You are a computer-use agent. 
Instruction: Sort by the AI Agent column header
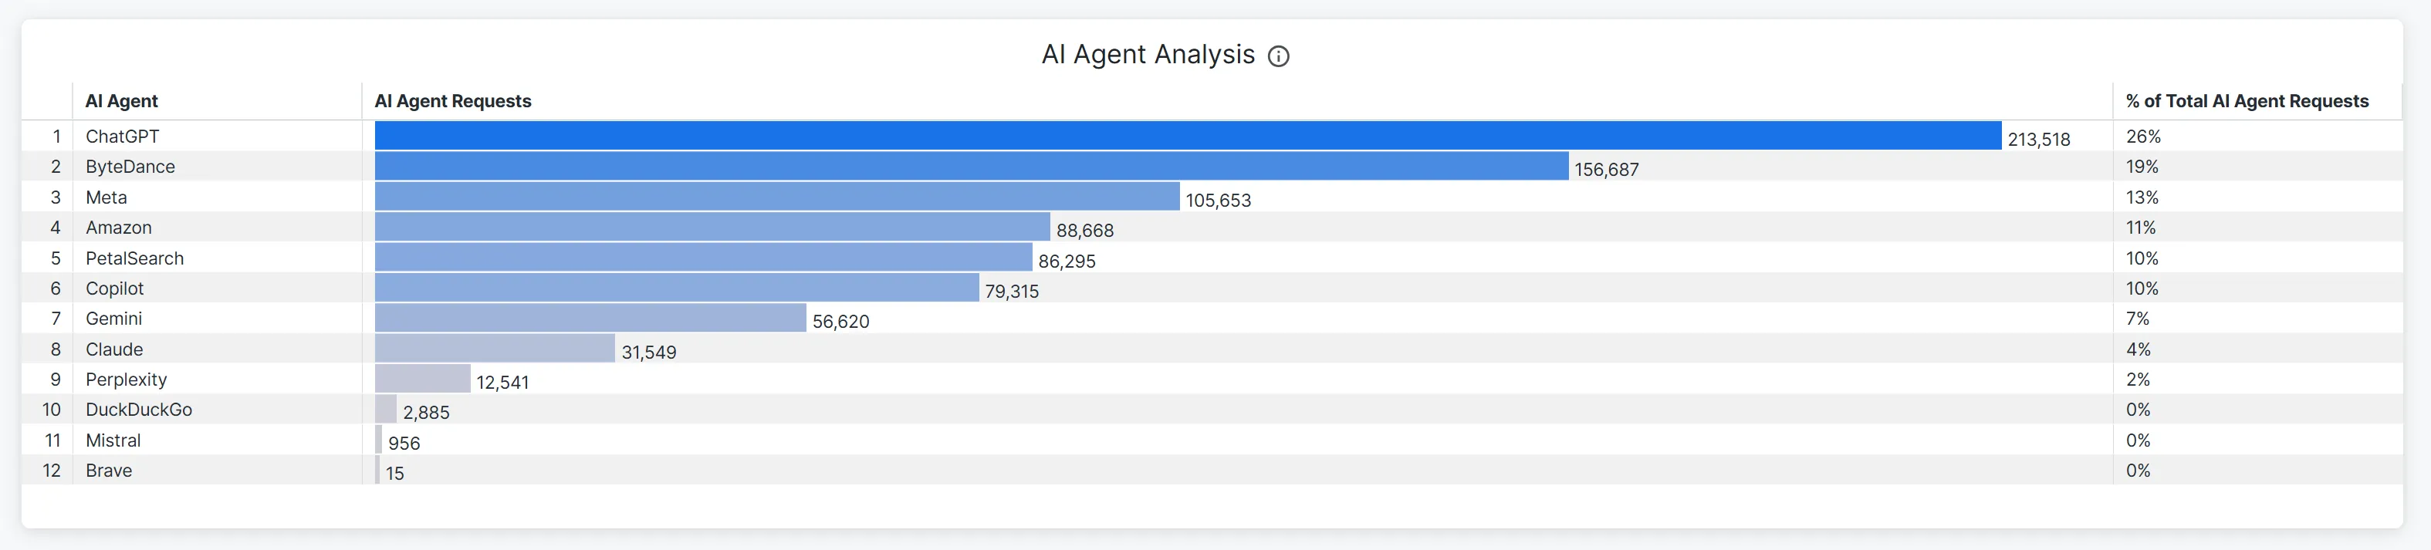click(122, 101)
